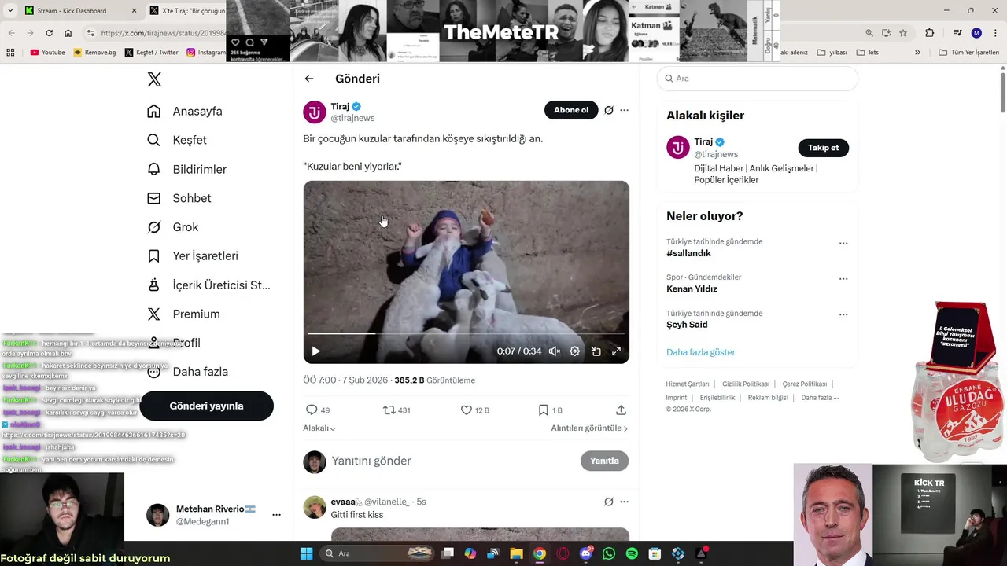1007x566 pixels.
Task: Open media controls icon in Chrome
Action: coord(957,33)
